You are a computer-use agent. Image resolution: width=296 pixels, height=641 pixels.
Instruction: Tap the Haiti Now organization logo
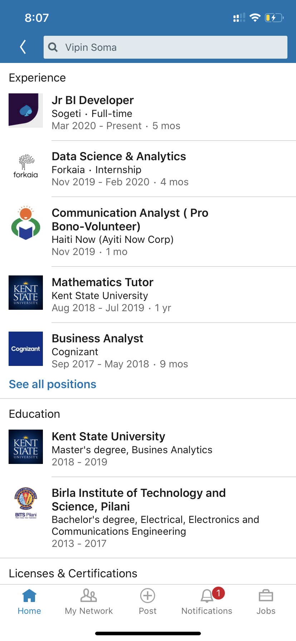pyautogui.click(x=26, y=223)
